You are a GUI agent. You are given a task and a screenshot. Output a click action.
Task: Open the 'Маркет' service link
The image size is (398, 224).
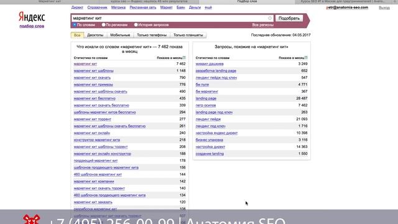click(166, 7)
